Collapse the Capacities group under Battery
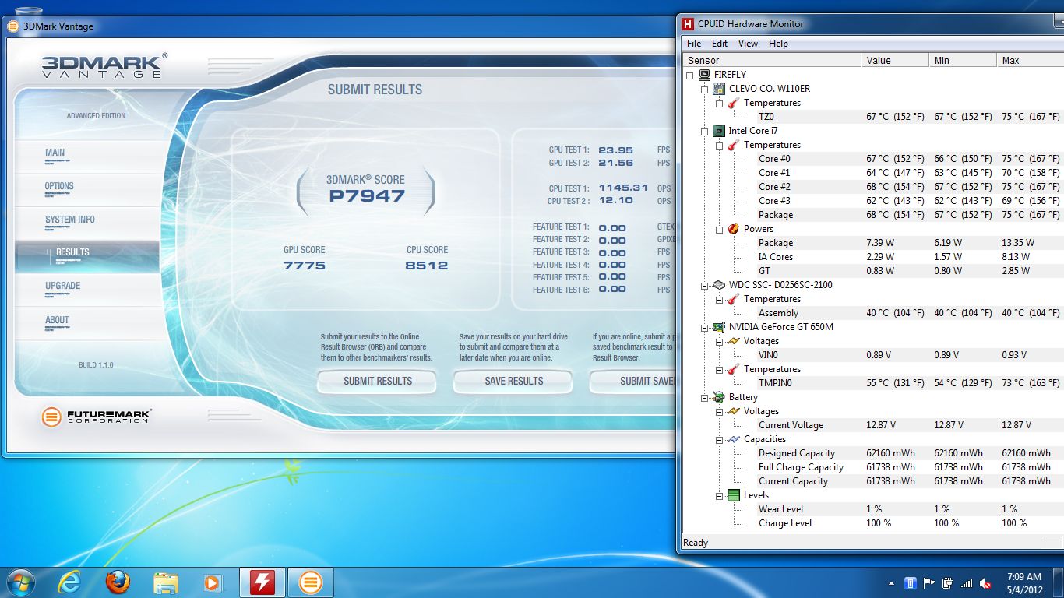 point(720,439)
